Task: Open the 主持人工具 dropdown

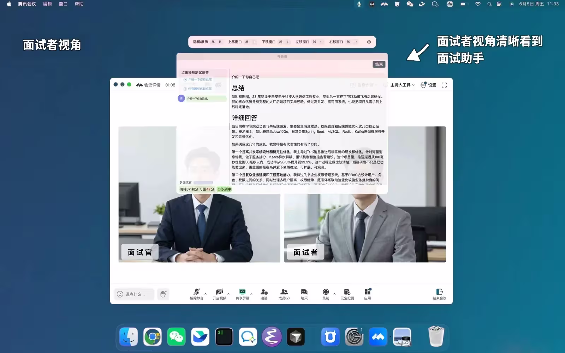Action: click(402, 85)
